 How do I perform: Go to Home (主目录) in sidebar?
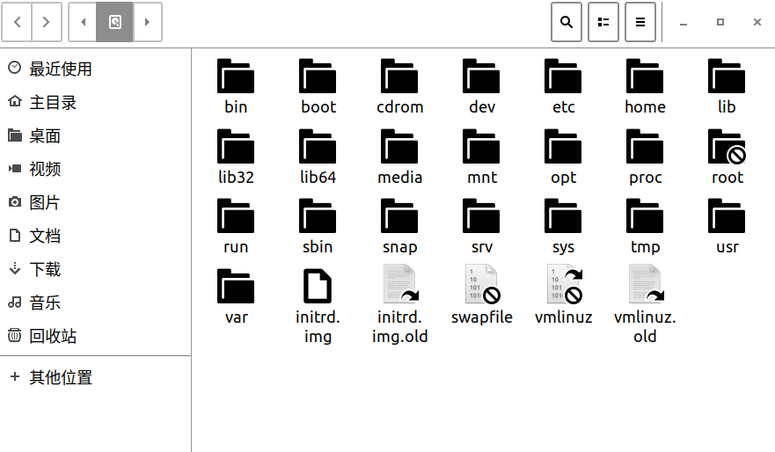pos(95,102)
